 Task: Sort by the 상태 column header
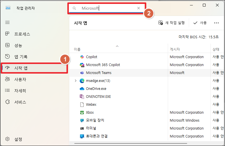pyautogui.click(x=216, y=49)
